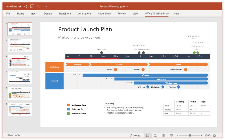Click the Media Campaign orange burst milestone

click(x=186, y=70)
